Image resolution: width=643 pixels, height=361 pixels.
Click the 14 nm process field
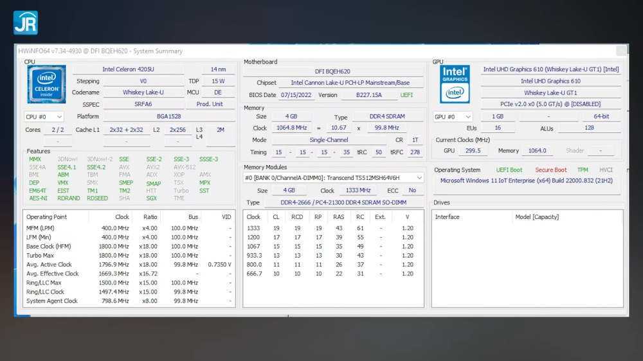pos(218,69)
